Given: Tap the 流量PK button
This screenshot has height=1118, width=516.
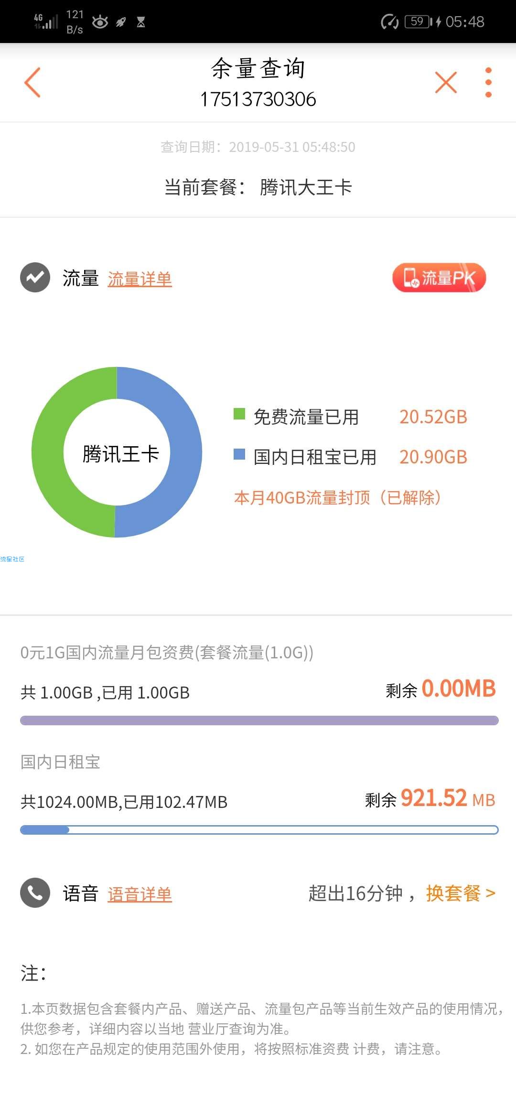Looking at the screenshot, I should [x=439, y=278].
